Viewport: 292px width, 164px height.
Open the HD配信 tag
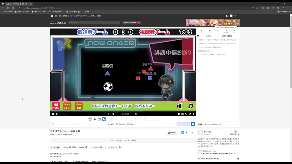82,147
